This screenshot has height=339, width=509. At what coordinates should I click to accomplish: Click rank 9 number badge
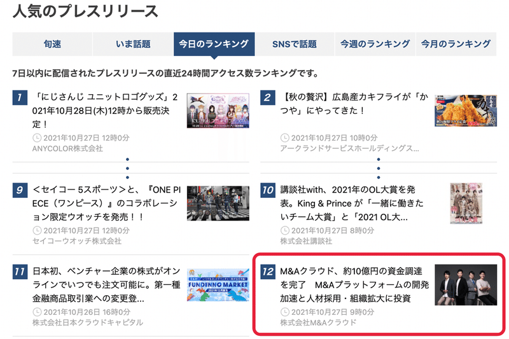20,190
